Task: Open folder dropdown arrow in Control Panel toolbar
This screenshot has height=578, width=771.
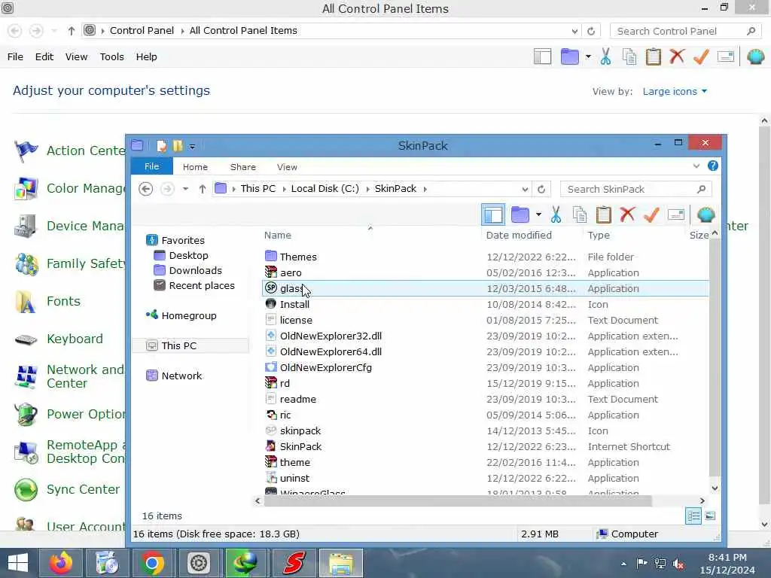Action: [588, 56]
